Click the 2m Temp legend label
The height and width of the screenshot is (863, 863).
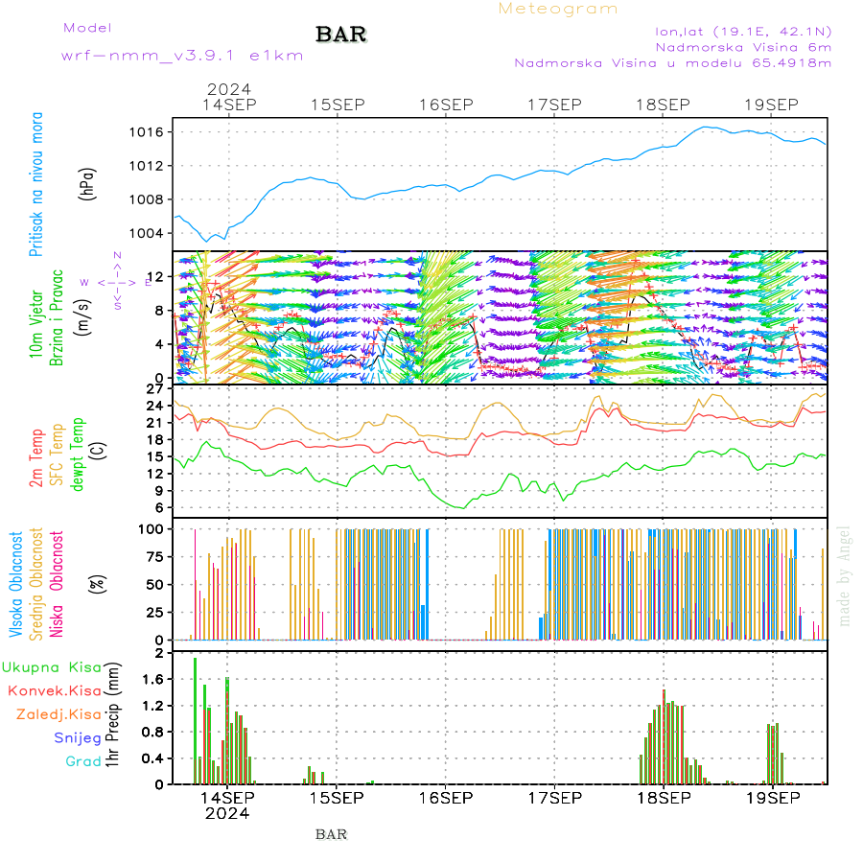coord(36,458)
